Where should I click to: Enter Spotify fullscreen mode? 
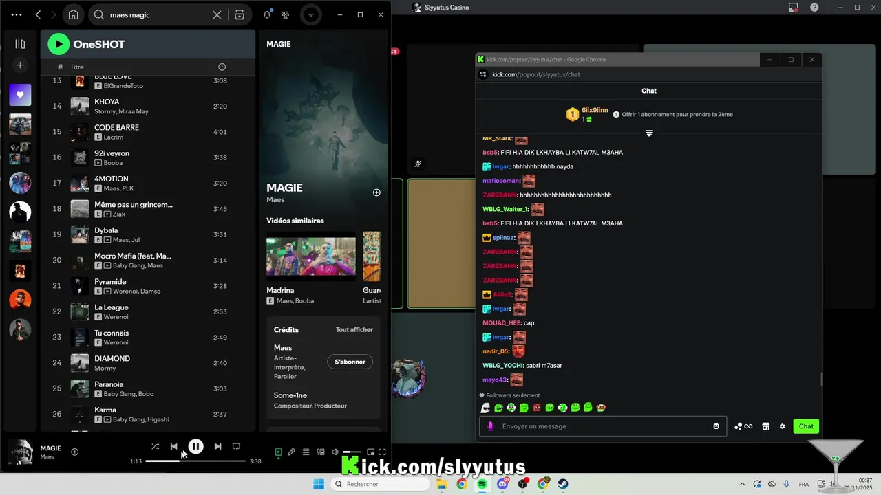click(x=382, y=452)
